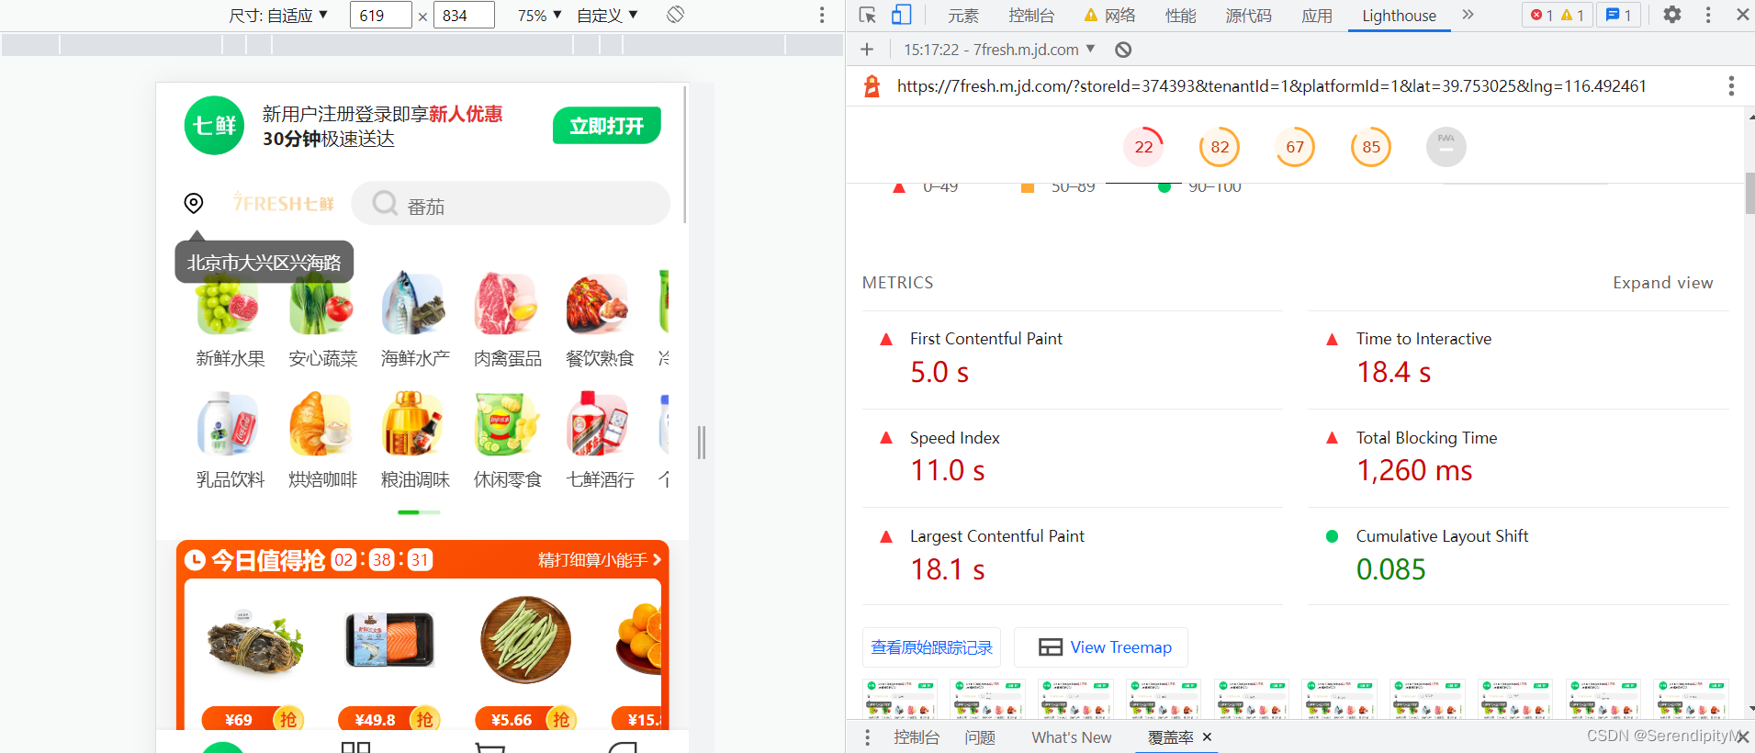Click the View Treemap button
1755x753 pixels.
[1101, 647]
